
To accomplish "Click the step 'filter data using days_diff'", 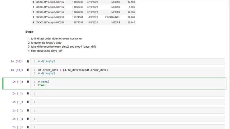I will [x=47, y=51].
